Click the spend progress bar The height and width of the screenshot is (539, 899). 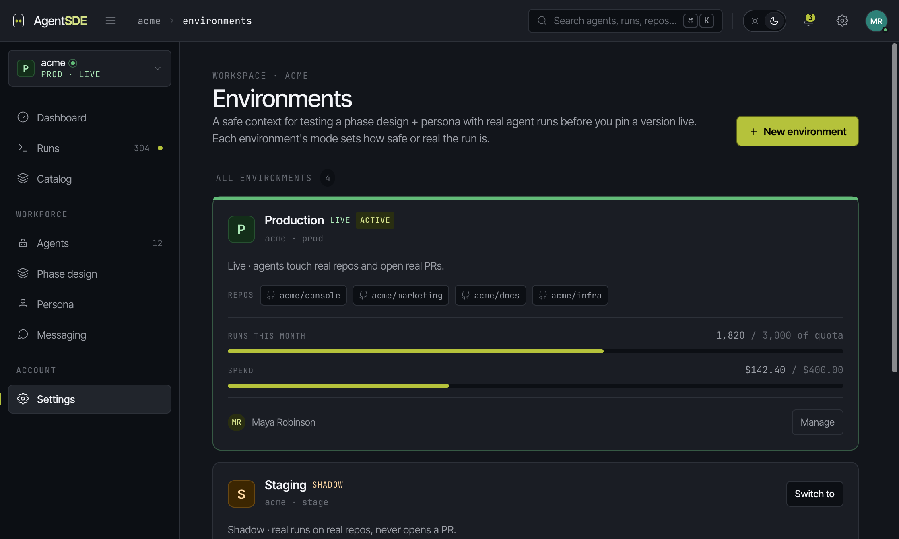pyautogui.click(x=535, y=386)
